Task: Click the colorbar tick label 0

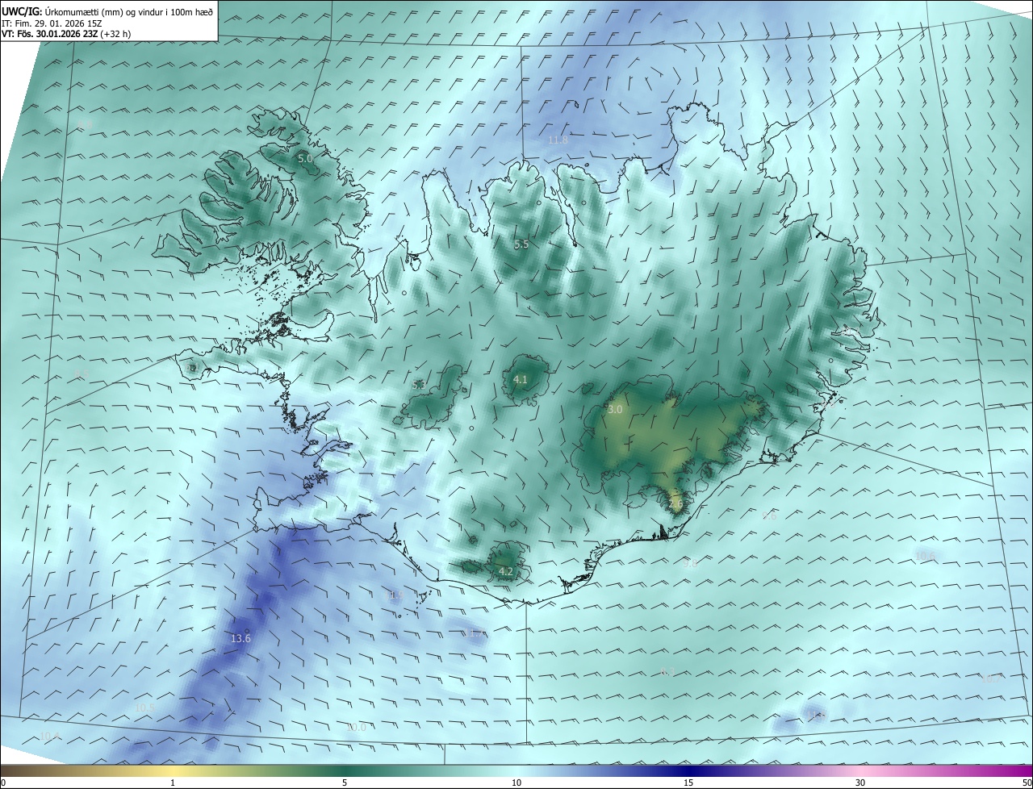Action: (2, 783)
